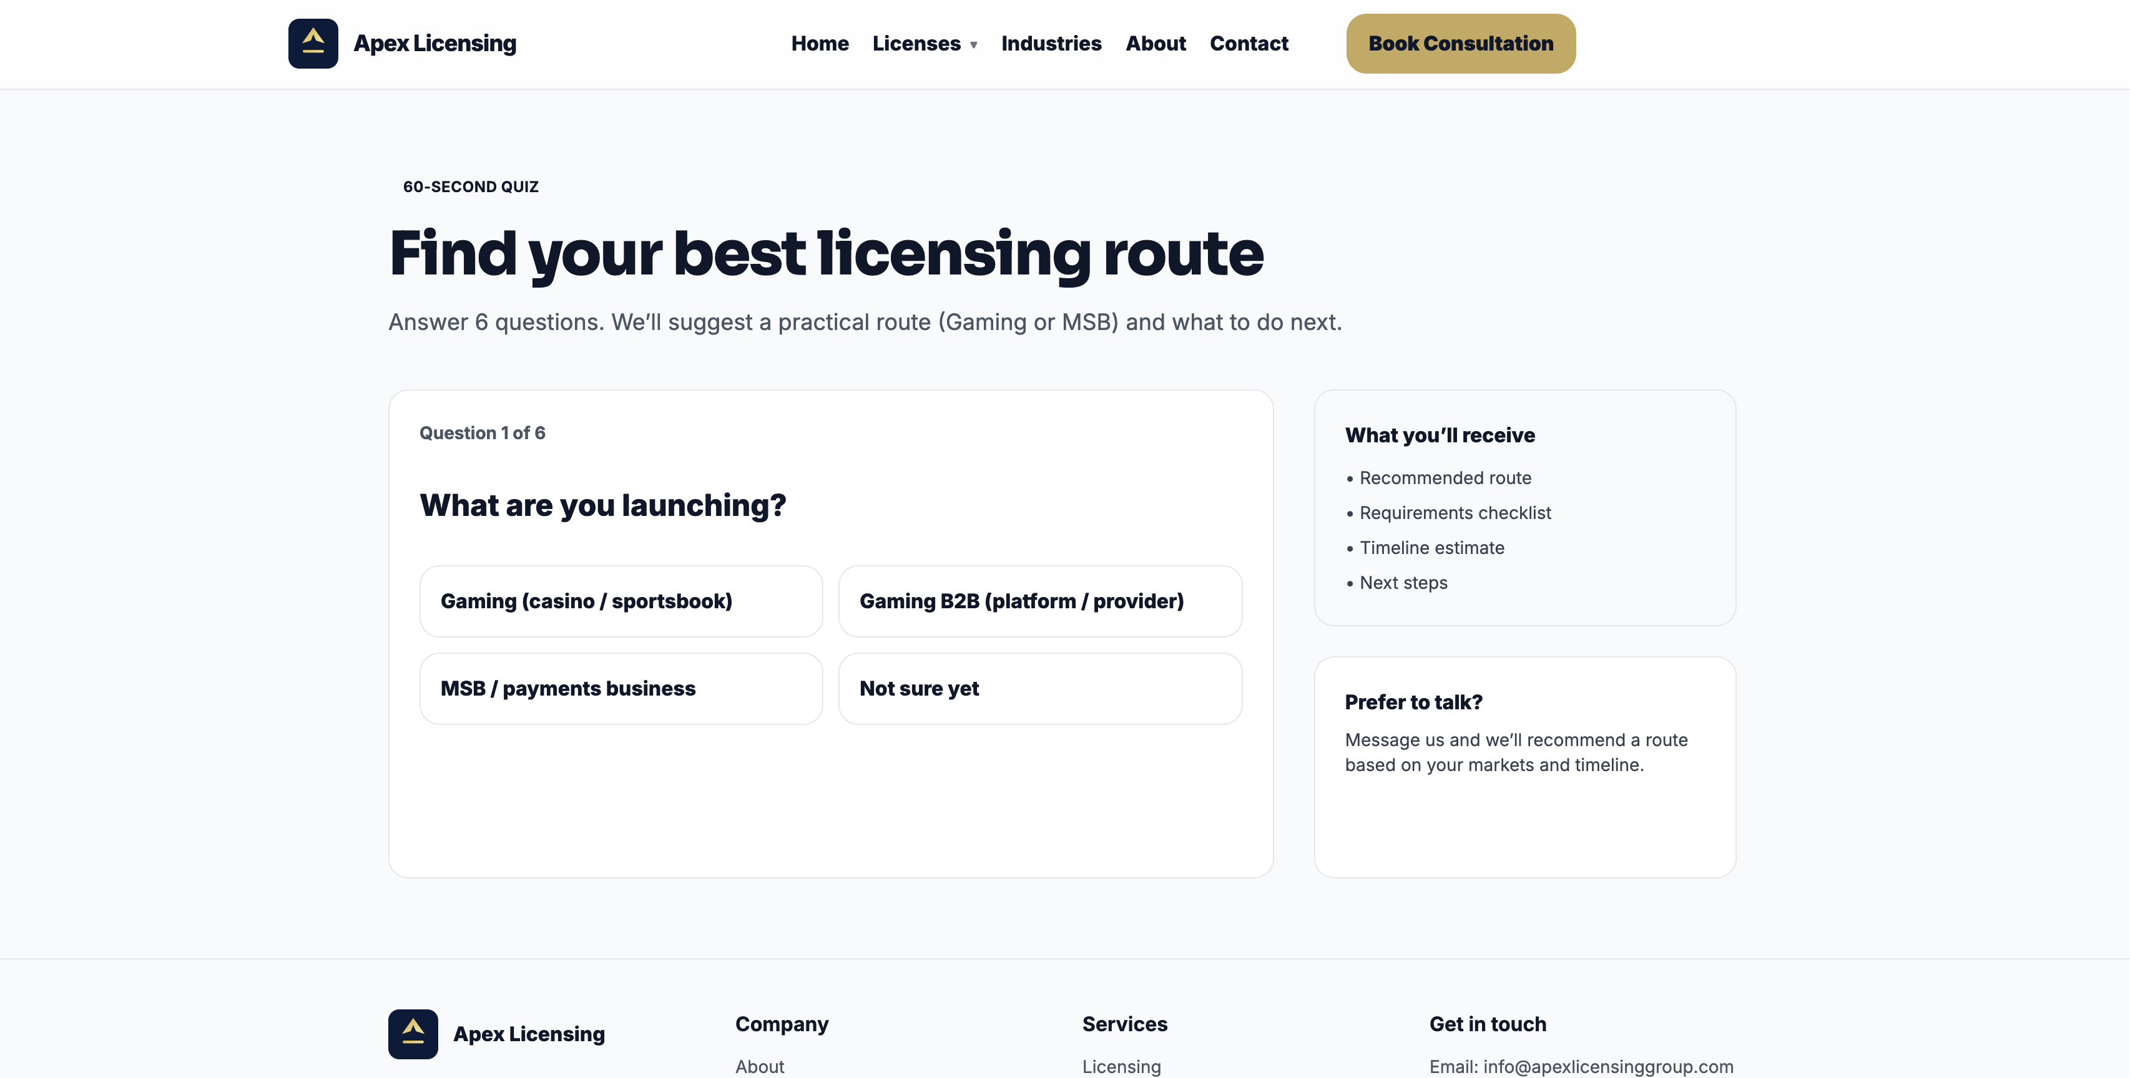The height and width of the screenshot is (1078, 2130).
Task: Open the About page from the top navigation
Action: click(x=1155, y=43)
